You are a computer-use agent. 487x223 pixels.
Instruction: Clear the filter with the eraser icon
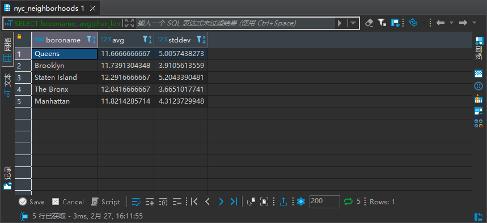tap(369, 23)
